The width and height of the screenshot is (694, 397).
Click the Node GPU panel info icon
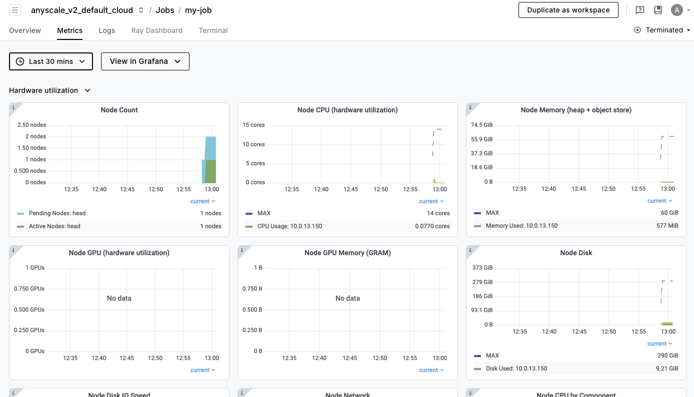(13, 250)
